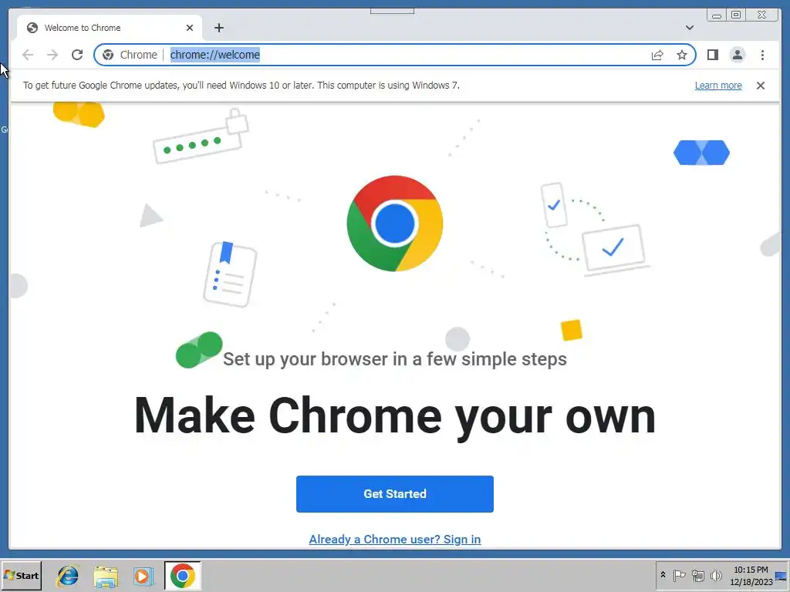Bookmark this tab with the star icon
Viewport: 790px width, 592px height.
(682, 55)
